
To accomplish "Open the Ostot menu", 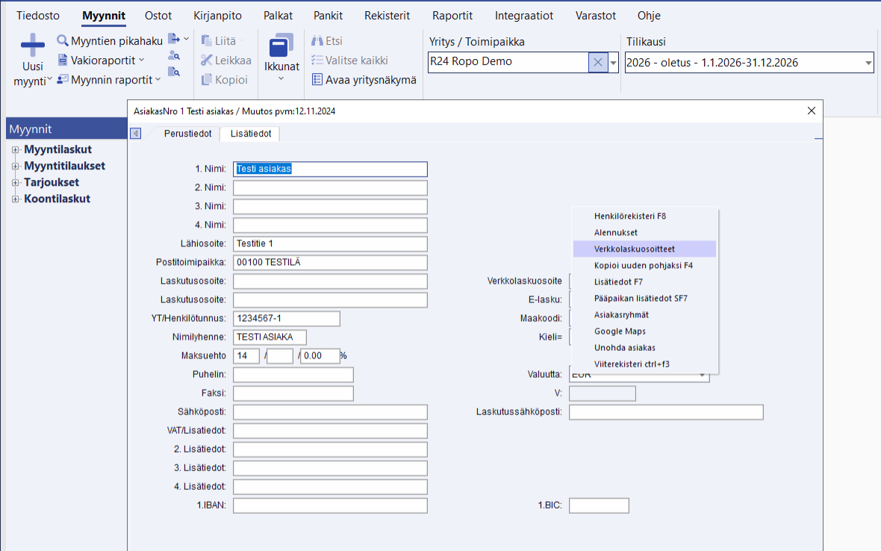I will [x=158, y=16].
